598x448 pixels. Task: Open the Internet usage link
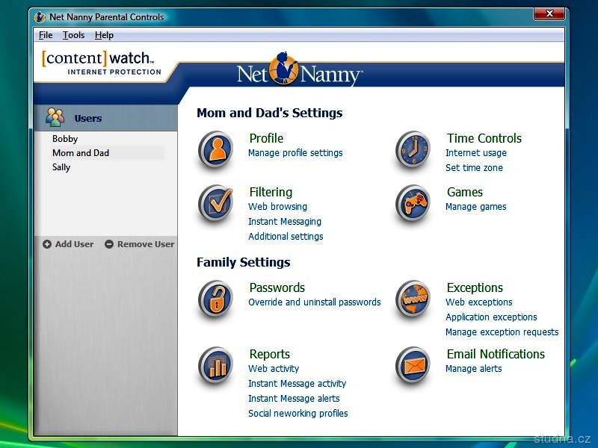pos(476,153)
